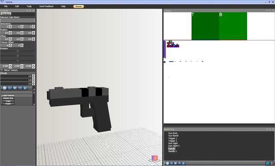Select Trigger 1 in Model Tree
This screenshot has width=275, height=166.
[173, 138]
